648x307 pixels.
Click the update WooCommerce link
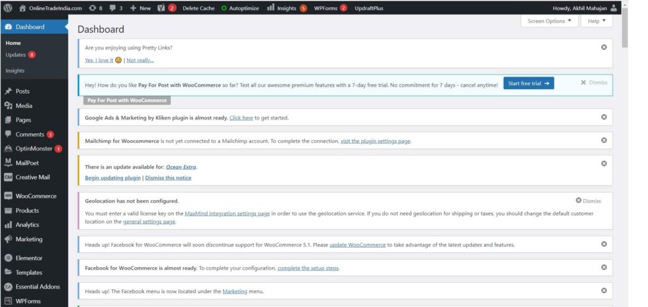(x=358, y=244)
